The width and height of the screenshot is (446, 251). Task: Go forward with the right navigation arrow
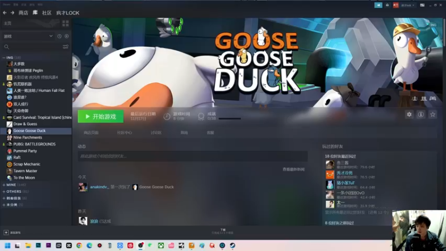12,13
